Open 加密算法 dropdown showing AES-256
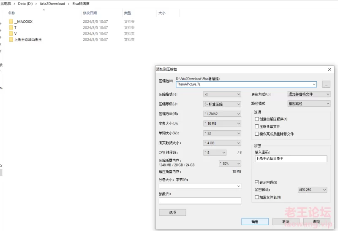The image size is (338, 231). [312, 190]
